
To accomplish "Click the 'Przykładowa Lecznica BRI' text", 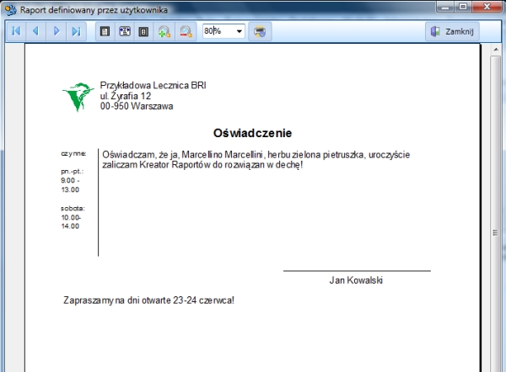I will (x=153, y=85).
